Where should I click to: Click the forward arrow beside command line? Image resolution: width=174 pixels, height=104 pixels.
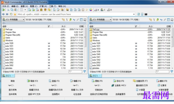tap(7, 14)
